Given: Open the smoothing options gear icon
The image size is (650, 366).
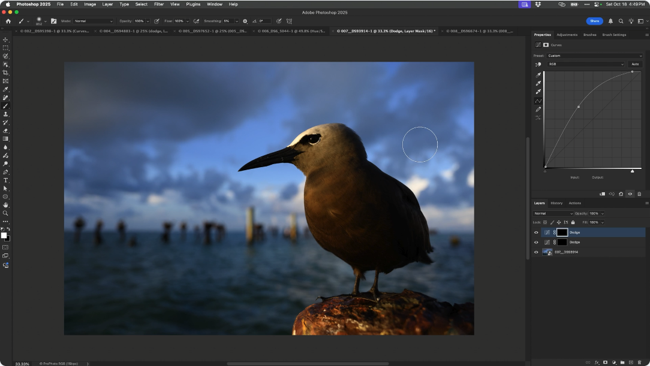Looking at the screenshot, I should point(245,21).
